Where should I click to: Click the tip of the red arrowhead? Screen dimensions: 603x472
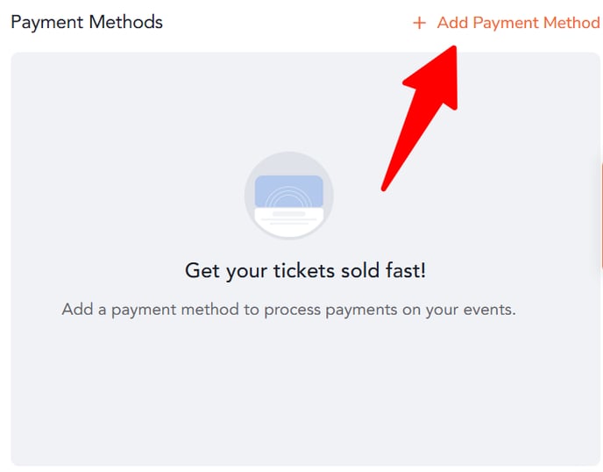click(x=453, y=48)
